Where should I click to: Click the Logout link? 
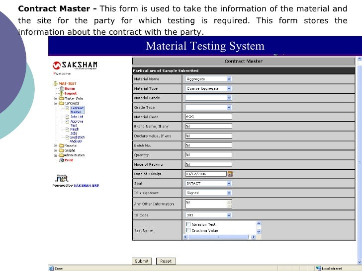71,93
